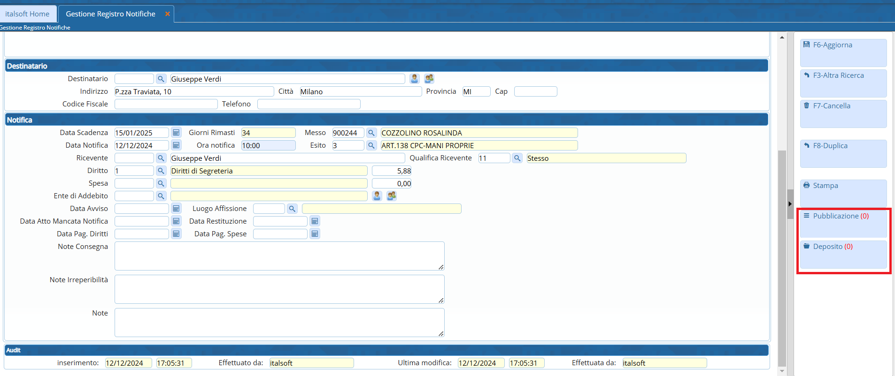Switch to italsoft Home tab

pyautogui.click(x=27, y=14)
